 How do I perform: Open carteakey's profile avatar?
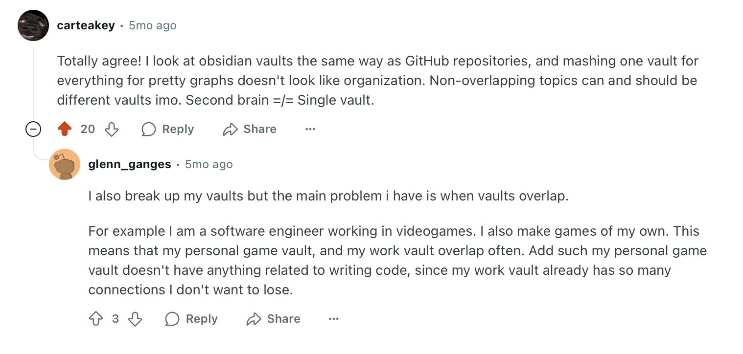point(33,25)
